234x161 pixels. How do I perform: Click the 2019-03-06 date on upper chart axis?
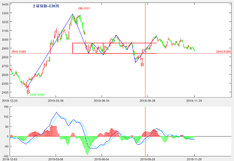coord(56,101)
